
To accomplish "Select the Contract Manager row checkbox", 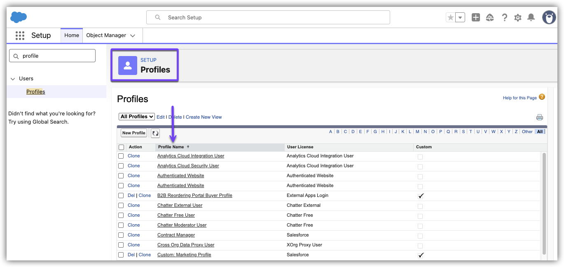I will (121, 235).
